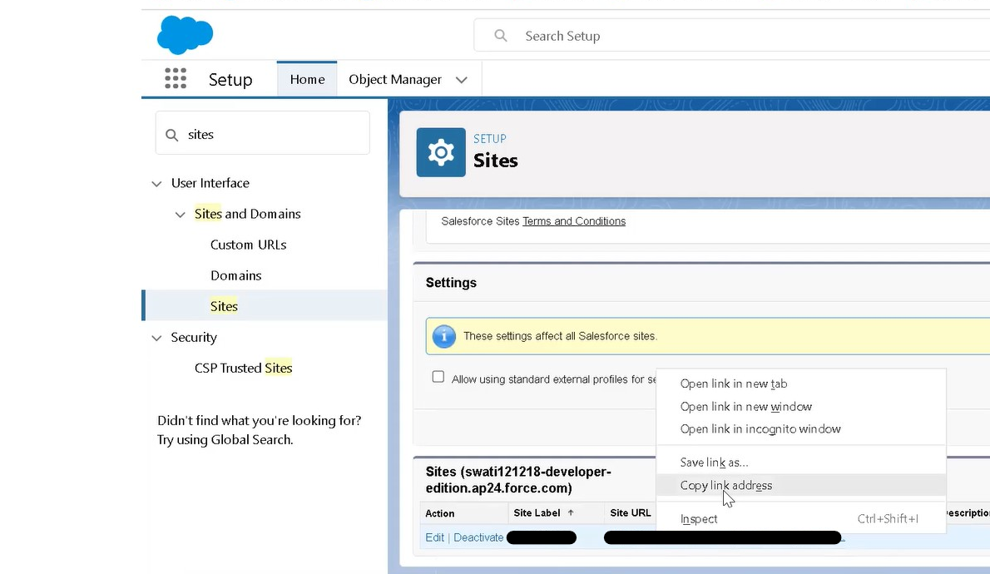Select Sites in the setup tree

[x=224, y=306]
